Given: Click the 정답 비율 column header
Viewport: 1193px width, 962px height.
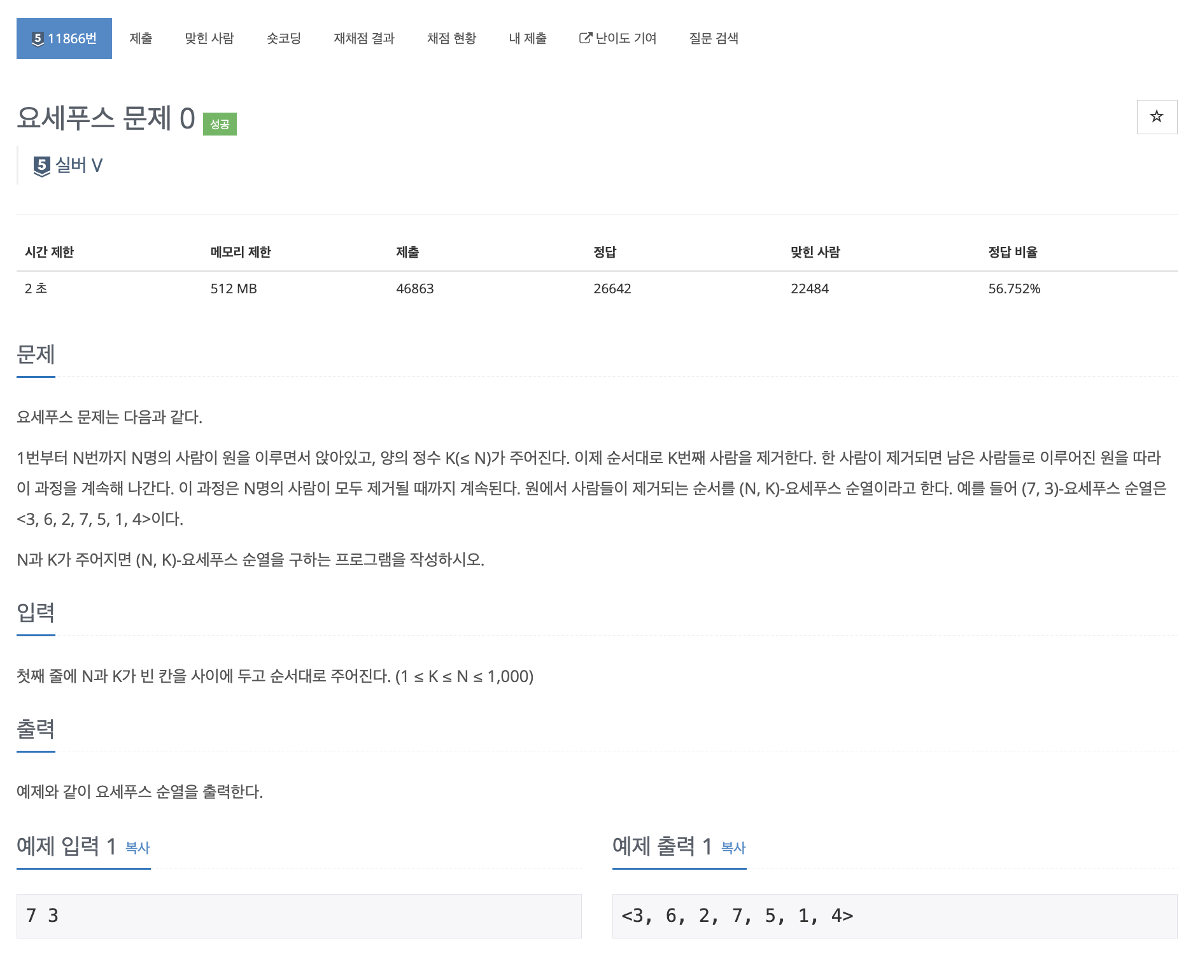Looking at the screenshot, I should pos(1013,252).
